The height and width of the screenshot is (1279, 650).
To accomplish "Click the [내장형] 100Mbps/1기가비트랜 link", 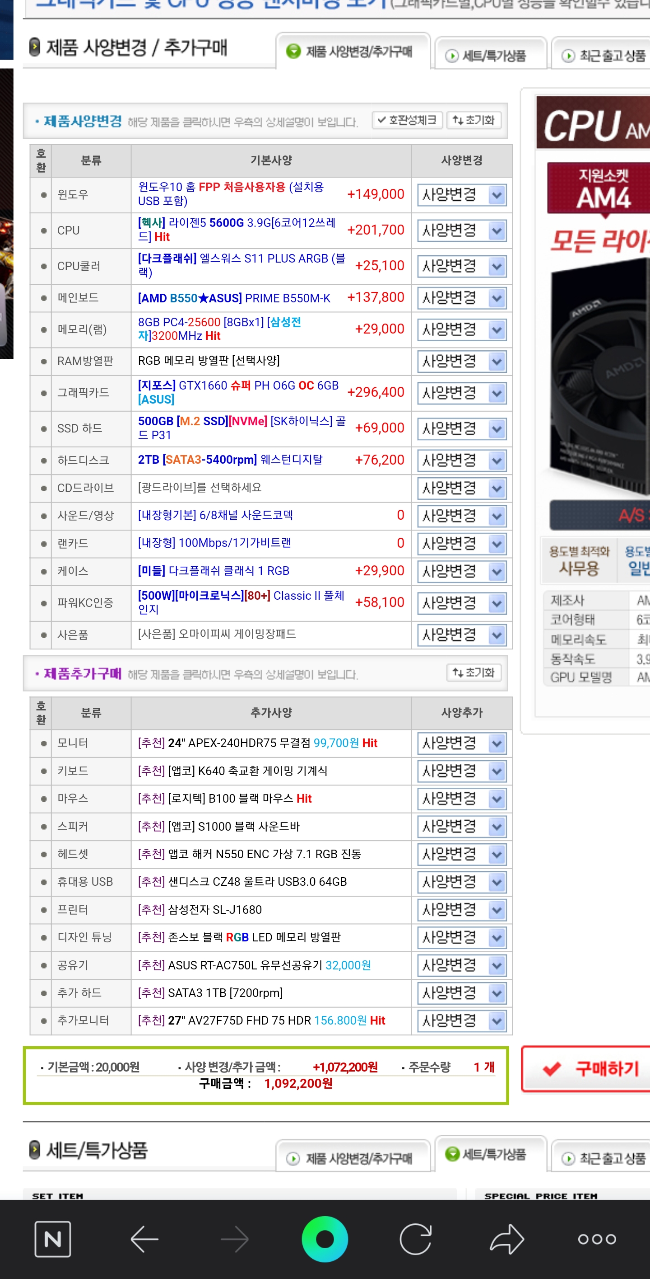I will point(214,543).
